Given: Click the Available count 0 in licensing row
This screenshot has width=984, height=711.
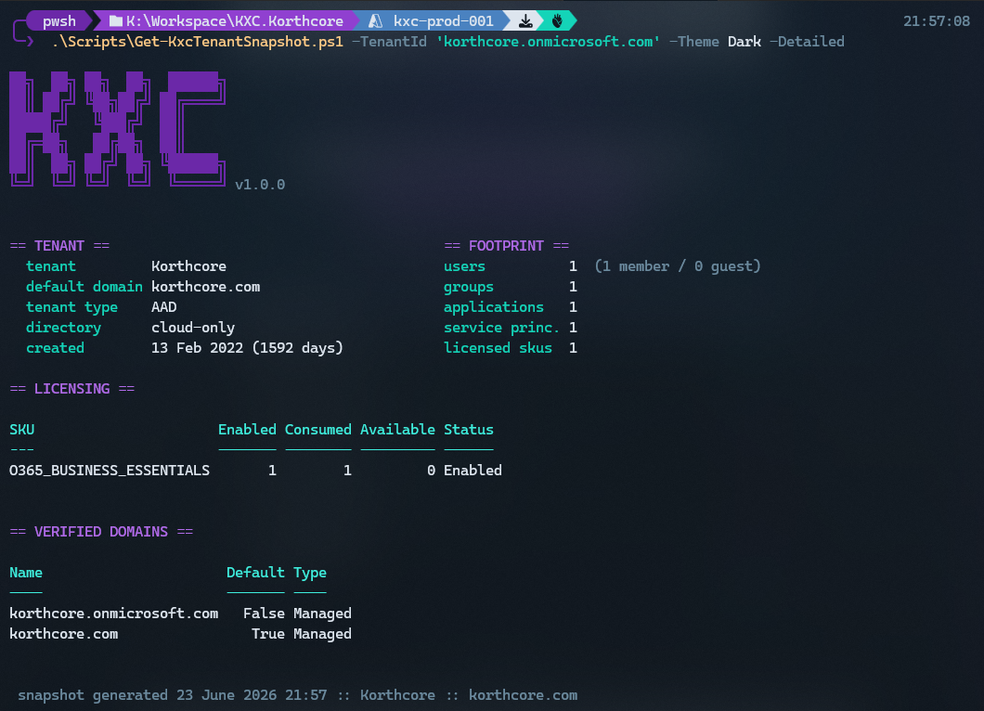Looking at the screenshot, I should [431, 471].
